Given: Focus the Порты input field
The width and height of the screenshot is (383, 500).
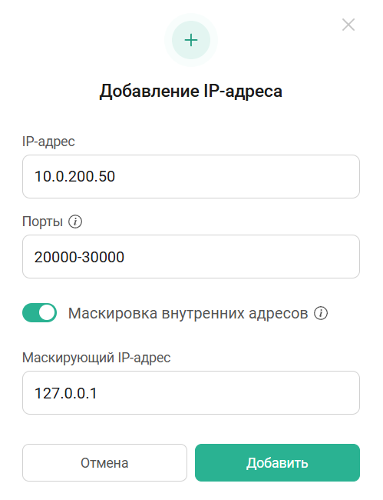Looking at the screenshot, I should click(x=191, y=257).
